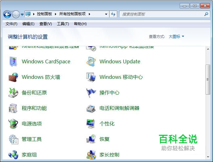
Task: Expand the address bar history dropdown
Action: [x=106, y=14]
